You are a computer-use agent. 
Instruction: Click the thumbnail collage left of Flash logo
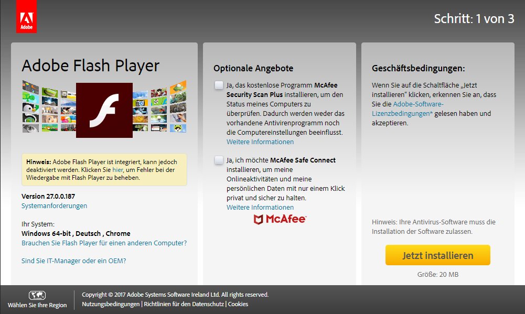tap(49, 106)
